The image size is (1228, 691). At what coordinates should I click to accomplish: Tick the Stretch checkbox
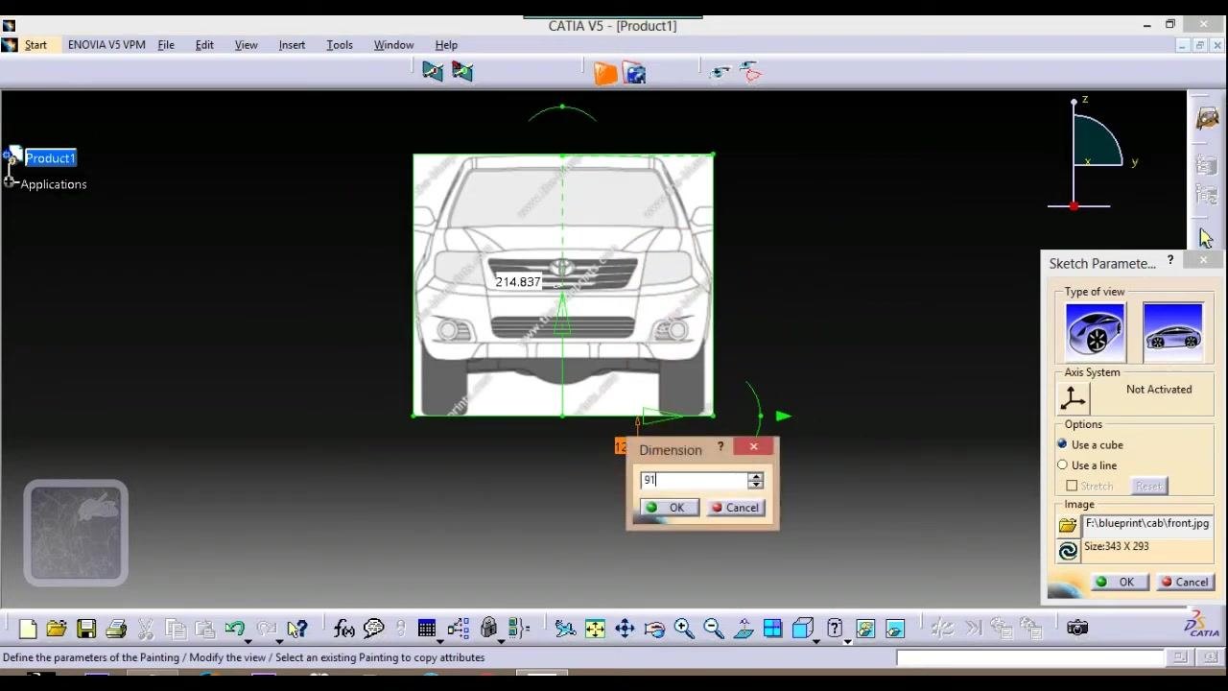(1072, 486)
